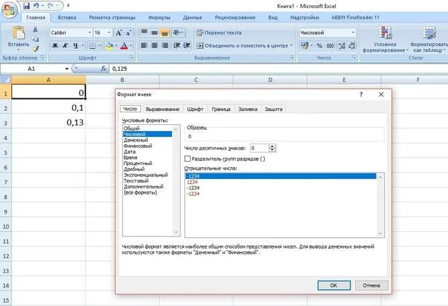Toggle underline (Ч) formatting

tap(76, 45)
